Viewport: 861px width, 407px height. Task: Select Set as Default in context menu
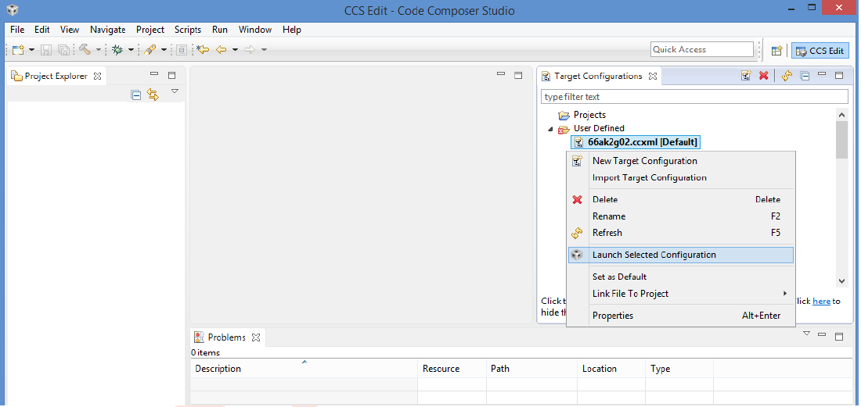pos(619,277)
